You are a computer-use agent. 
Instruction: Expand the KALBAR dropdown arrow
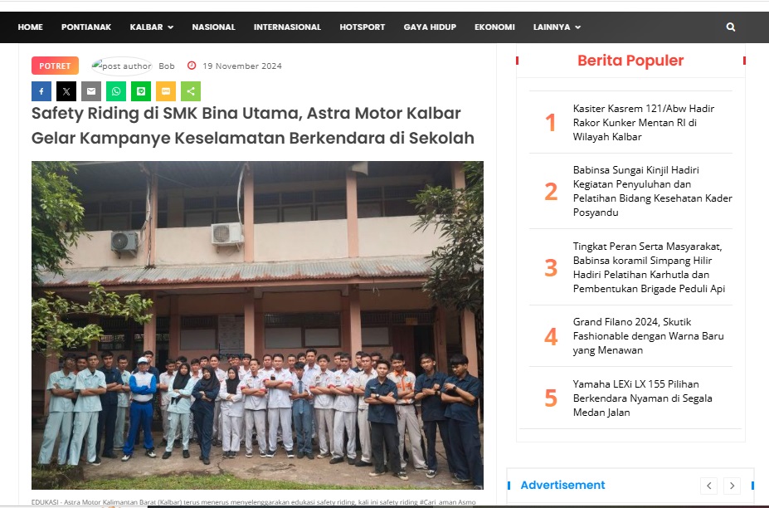[171, 27]
